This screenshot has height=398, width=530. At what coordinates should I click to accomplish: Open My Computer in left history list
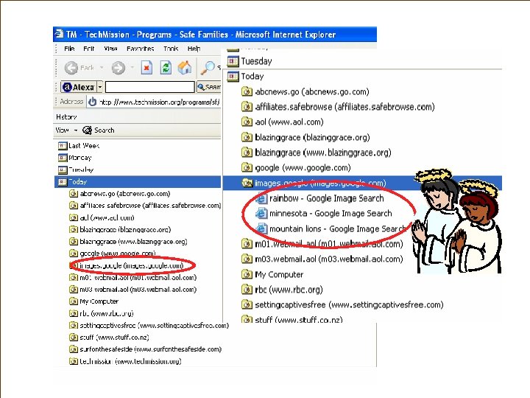click(93, 301)
